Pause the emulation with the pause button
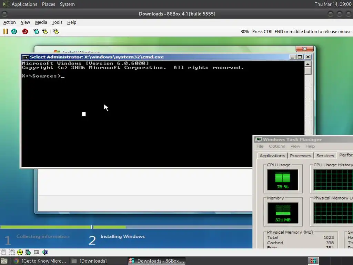Image resolution: width=353 pixels, height=265 pixels. [6, 31]
